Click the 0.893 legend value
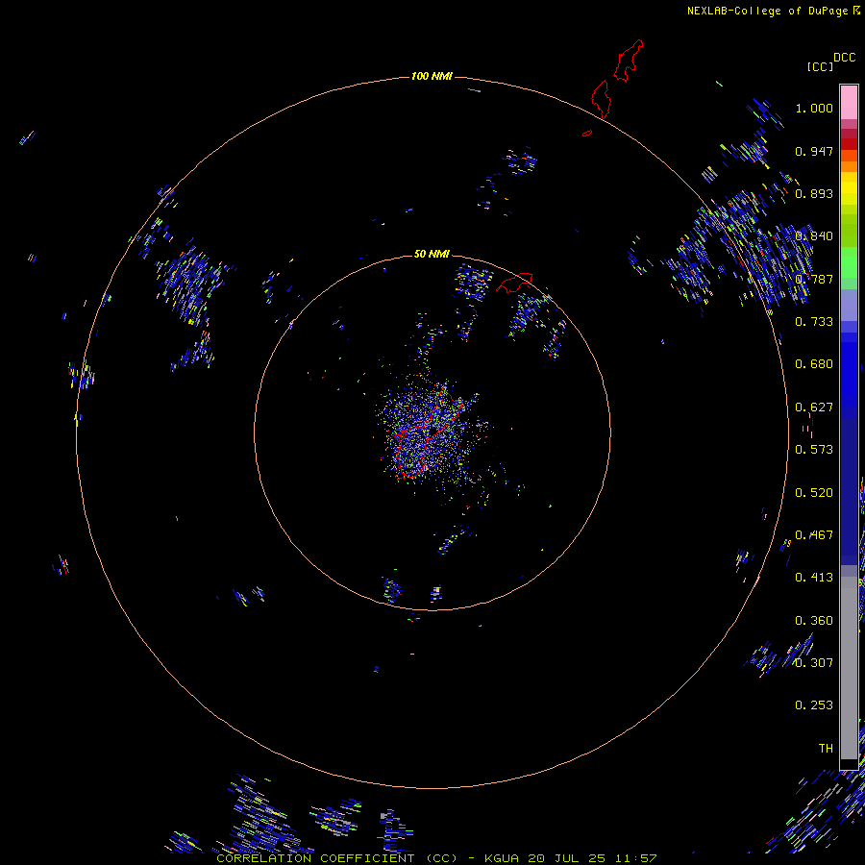This screenshot has width=865, height=865. tap(814, 193)
